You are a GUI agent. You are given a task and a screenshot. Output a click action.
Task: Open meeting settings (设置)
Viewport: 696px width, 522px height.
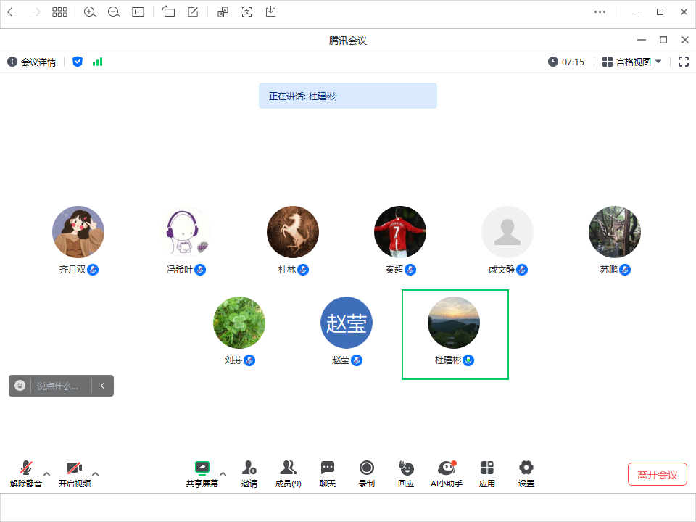[526, 473]
